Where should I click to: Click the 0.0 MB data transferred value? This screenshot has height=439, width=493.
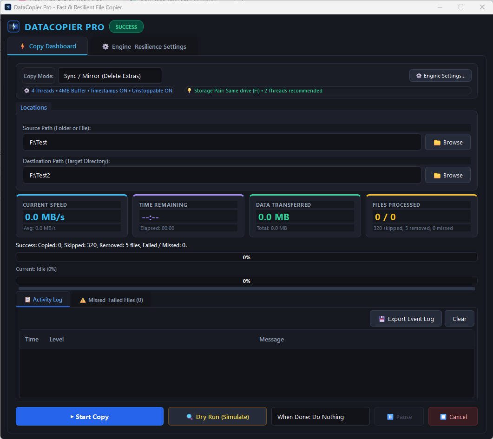point(274,217)
